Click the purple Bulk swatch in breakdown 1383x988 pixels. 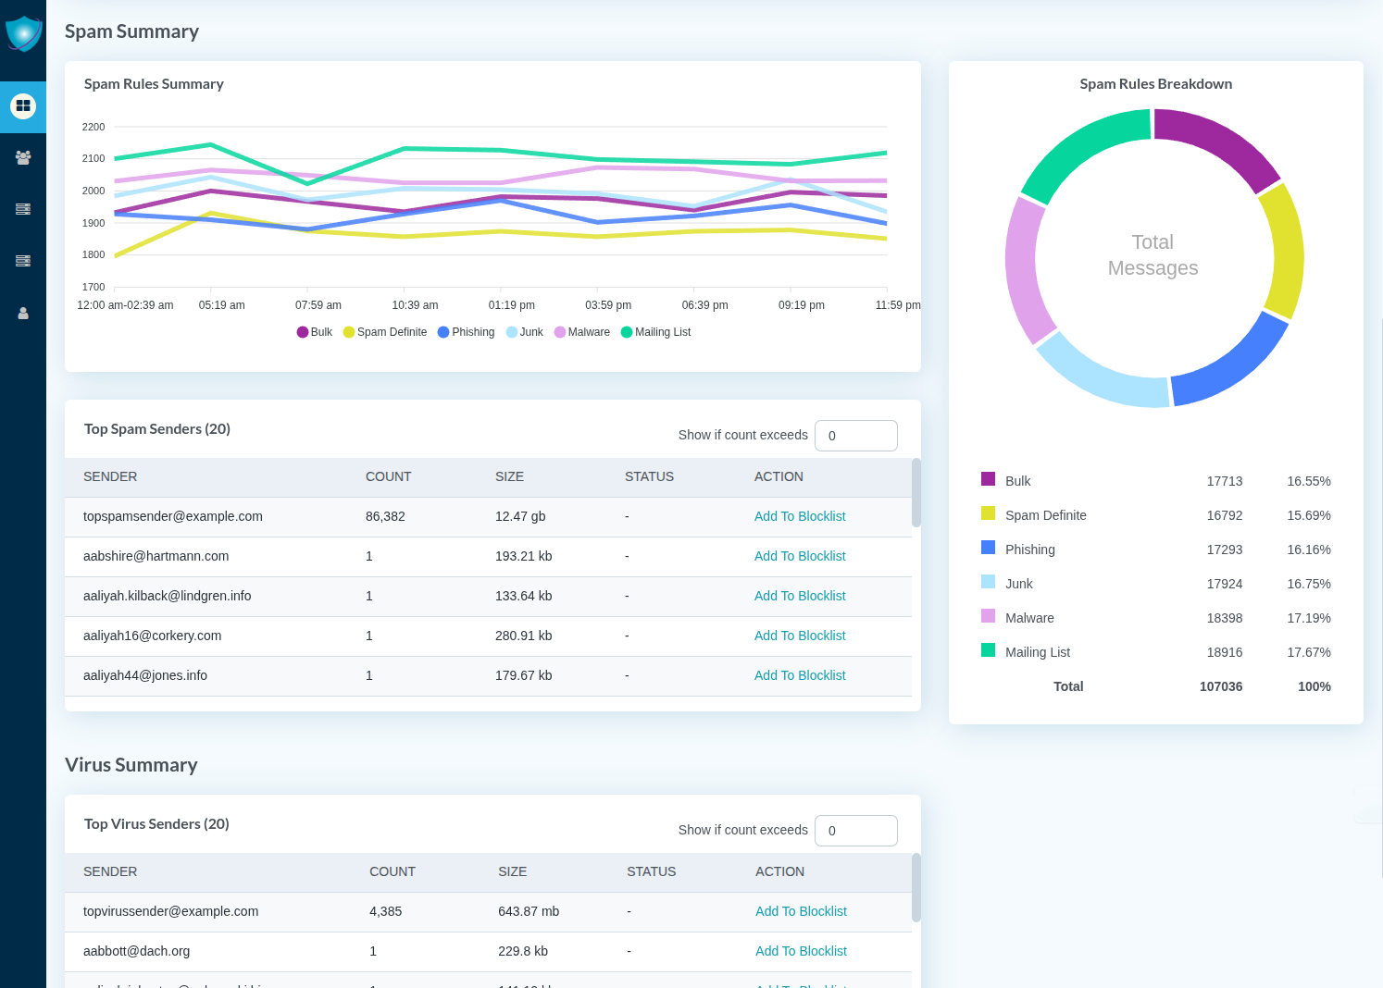coord(988,479)
